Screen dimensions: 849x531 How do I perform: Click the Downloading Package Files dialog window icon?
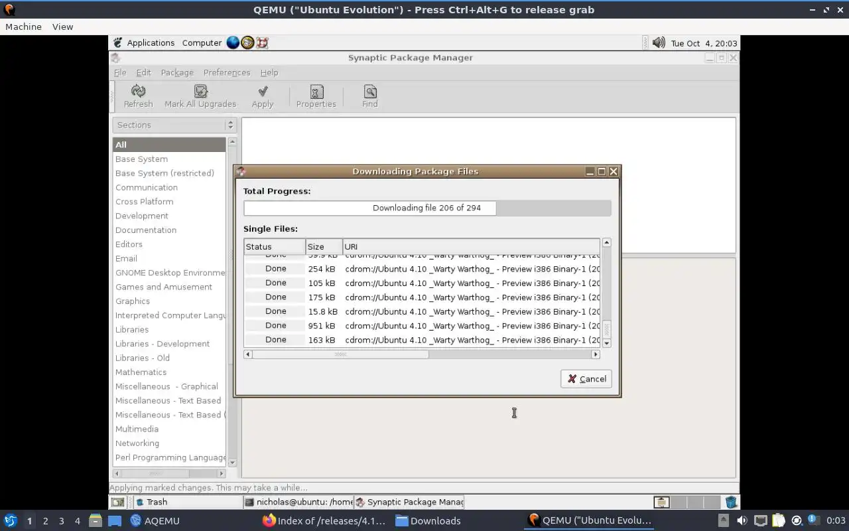(241, 171)
